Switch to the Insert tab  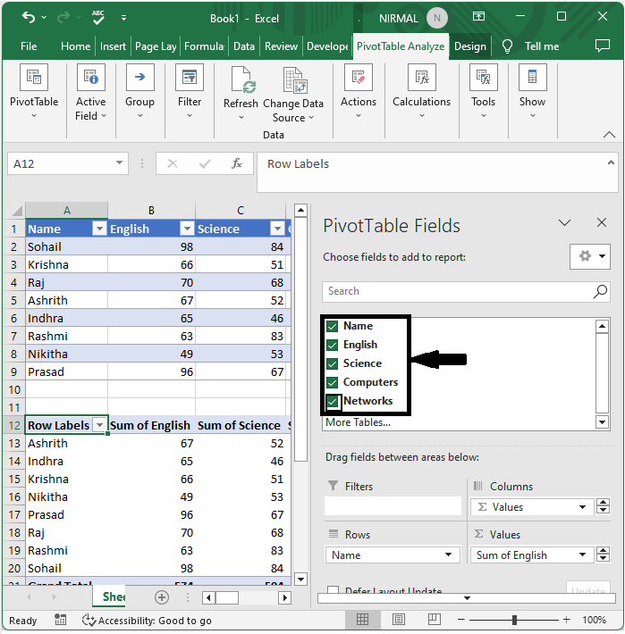click(x=113, y=46)
